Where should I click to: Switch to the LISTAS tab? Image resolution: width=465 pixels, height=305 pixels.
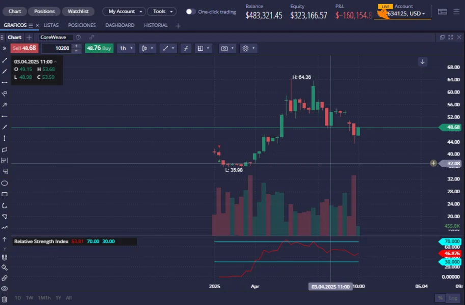coord(51,25)
